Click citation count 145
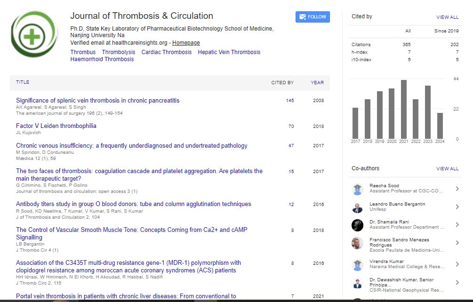Screen dimensions: 473x302 click(290, 101)
